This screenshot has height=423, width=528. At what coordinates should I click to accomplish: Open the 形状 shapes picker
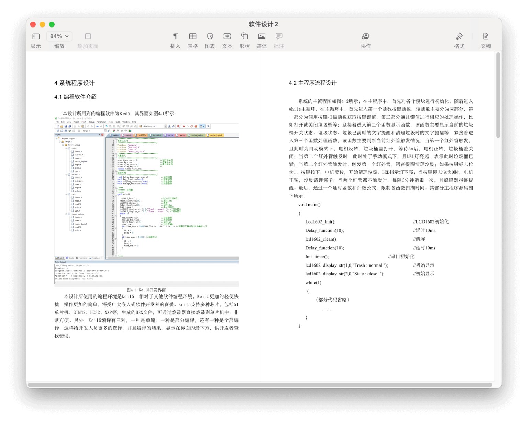pos(244,36)
